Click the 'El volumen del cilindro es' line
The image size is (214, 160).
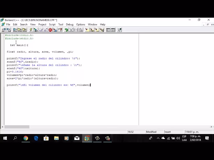[x=48, y=85]
